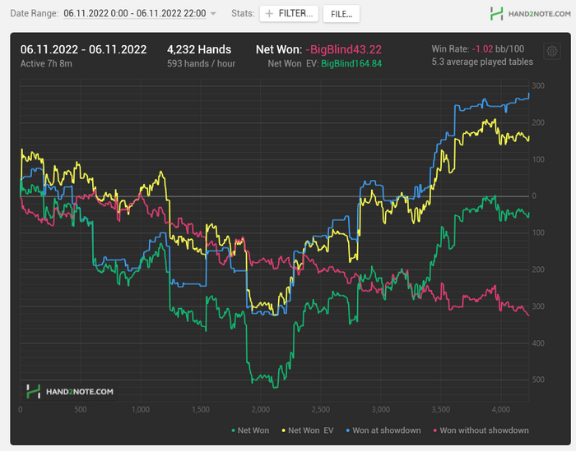This screenshot has height=451, width=576.
Task: Click the green Net Won legend dot
Action: pyautogui.click(x=233, y=430)
